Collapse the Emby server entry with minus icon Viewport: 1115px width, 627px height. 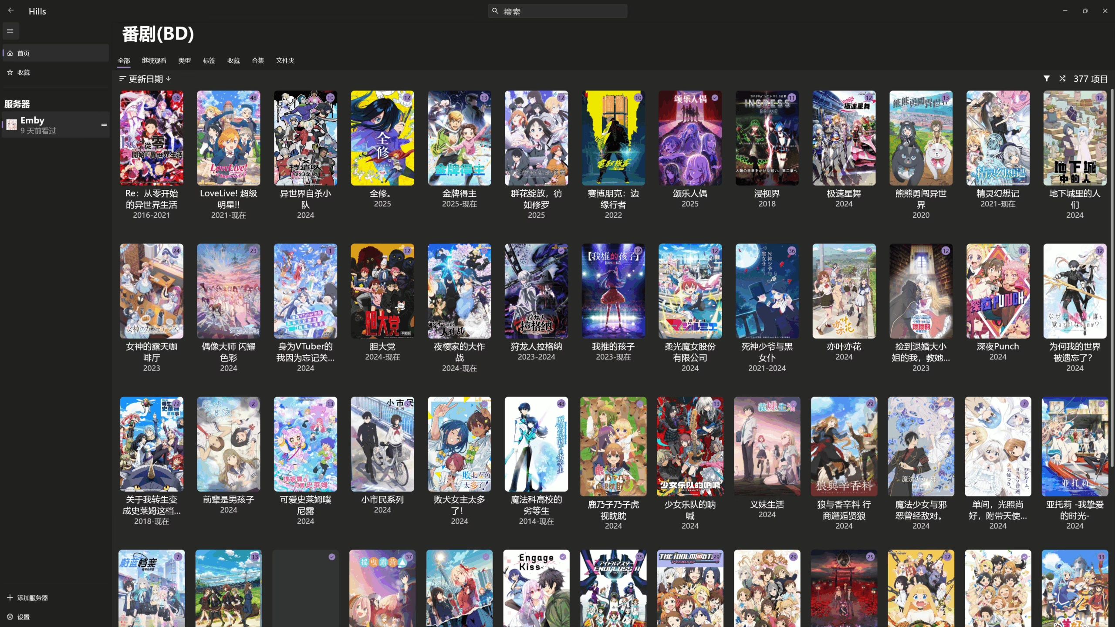[104, 125]
